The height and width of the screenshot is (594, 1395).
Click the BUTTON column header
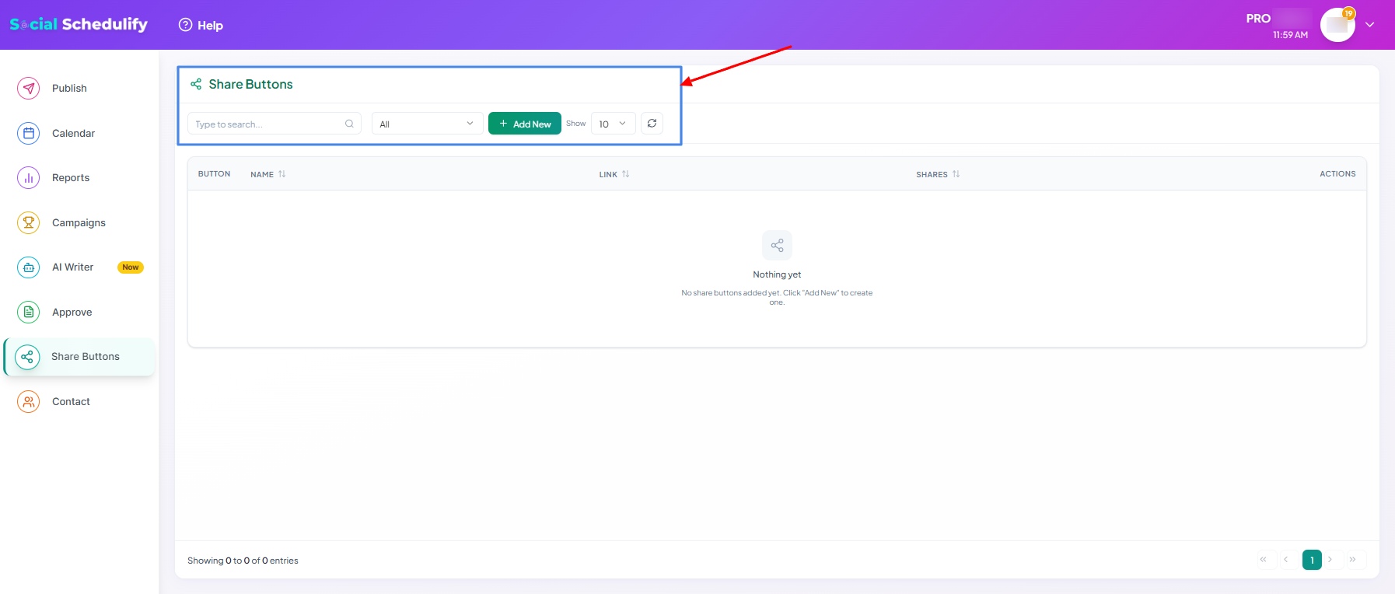click(214, 174)
